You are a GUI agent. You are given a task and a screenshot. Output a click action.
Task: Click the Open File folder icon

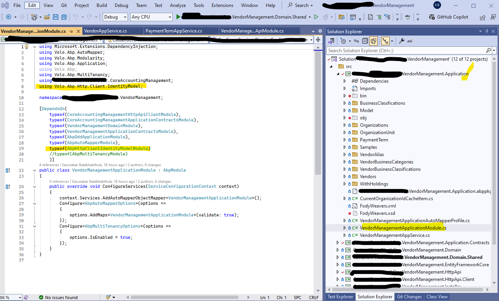(x=47, y=17)
